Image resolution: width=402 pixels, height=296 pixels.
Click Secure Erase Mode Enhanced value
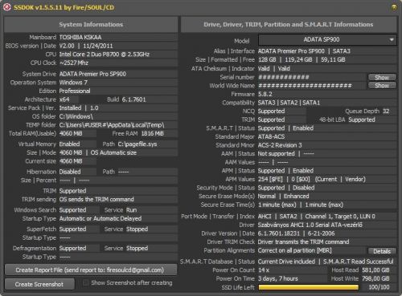pyautogui.click(x=296, y=197)
